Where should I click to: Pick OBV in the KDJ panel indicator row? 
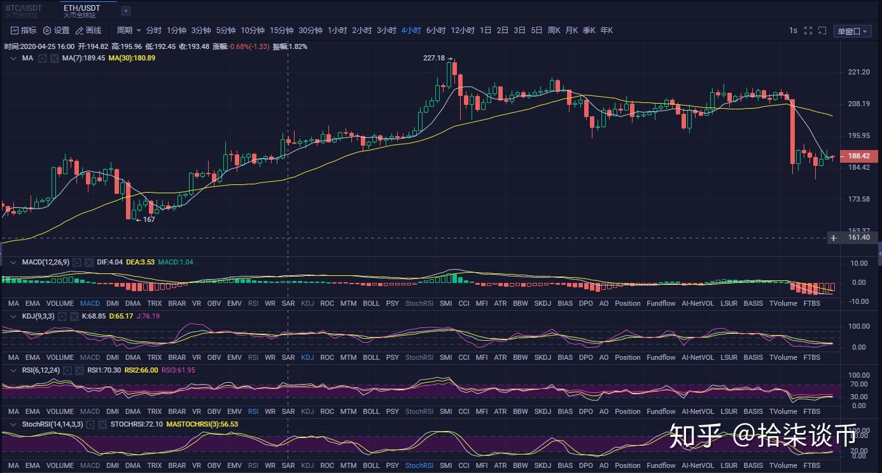pyautogui.click(x=214, y=357)
